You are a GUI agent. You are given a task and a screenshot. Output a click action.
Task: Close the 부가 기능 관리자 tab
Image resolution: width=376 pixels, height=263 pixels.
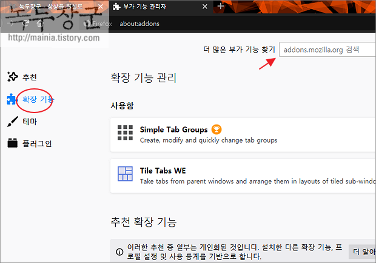pyautogui.click(x=205, y=7)
